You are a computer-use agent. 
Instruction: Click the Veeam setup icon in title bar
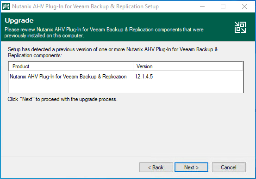pyautogui.click(x=6, y=6)
